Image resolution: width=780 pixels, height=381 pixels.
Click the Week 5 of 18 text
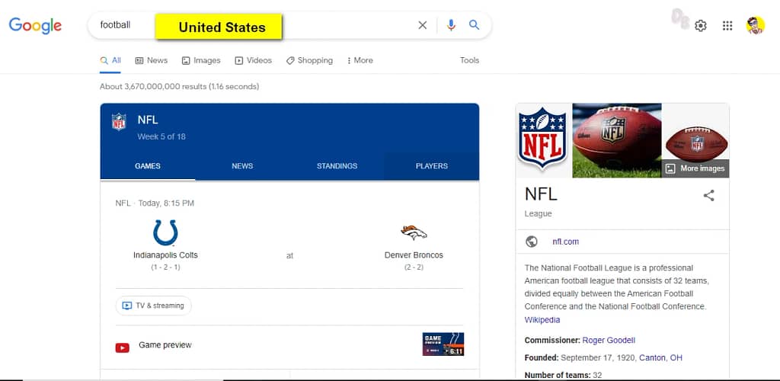[x=161, y=136]
